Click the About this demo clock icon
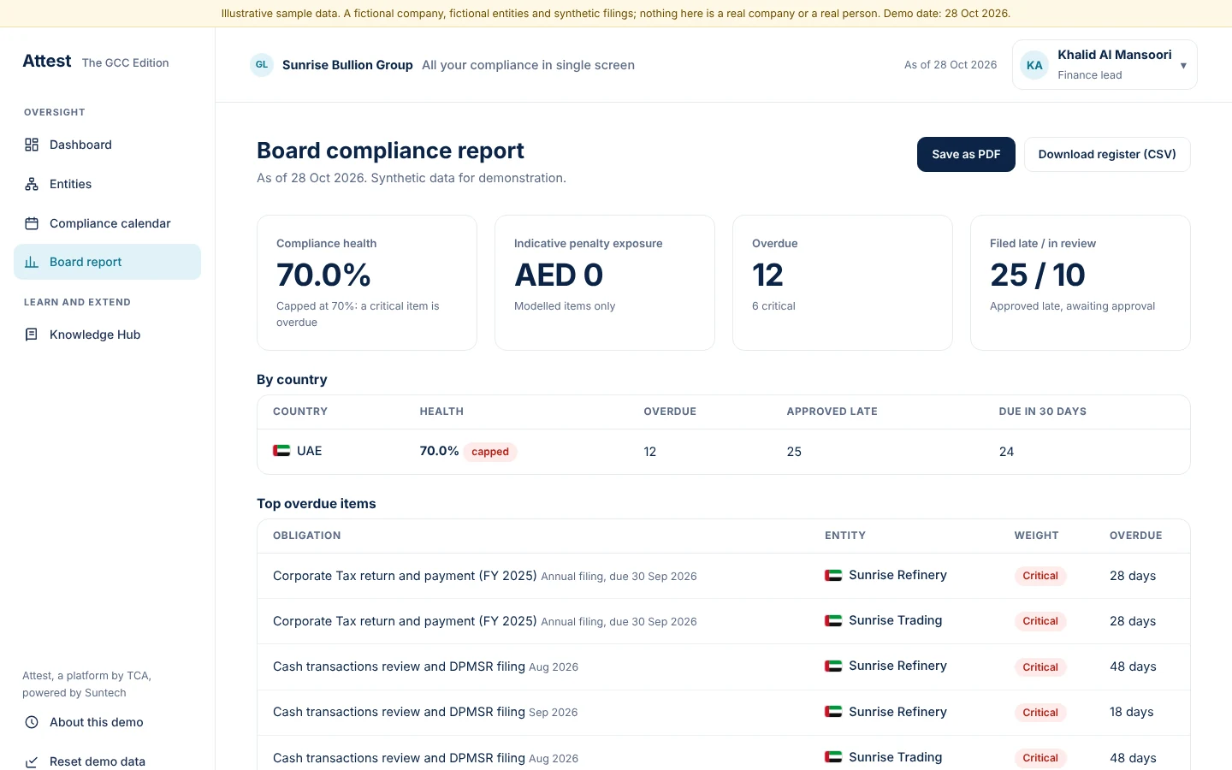1232x770 pixels. 32,722
